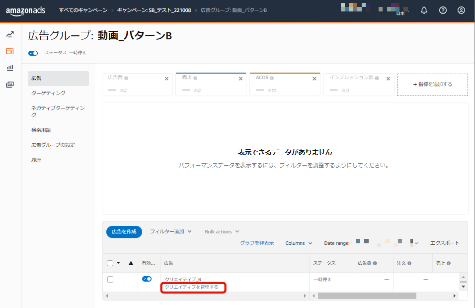
Task: Select the campaigns card icon in sidebar
Action: coord(10,51)
